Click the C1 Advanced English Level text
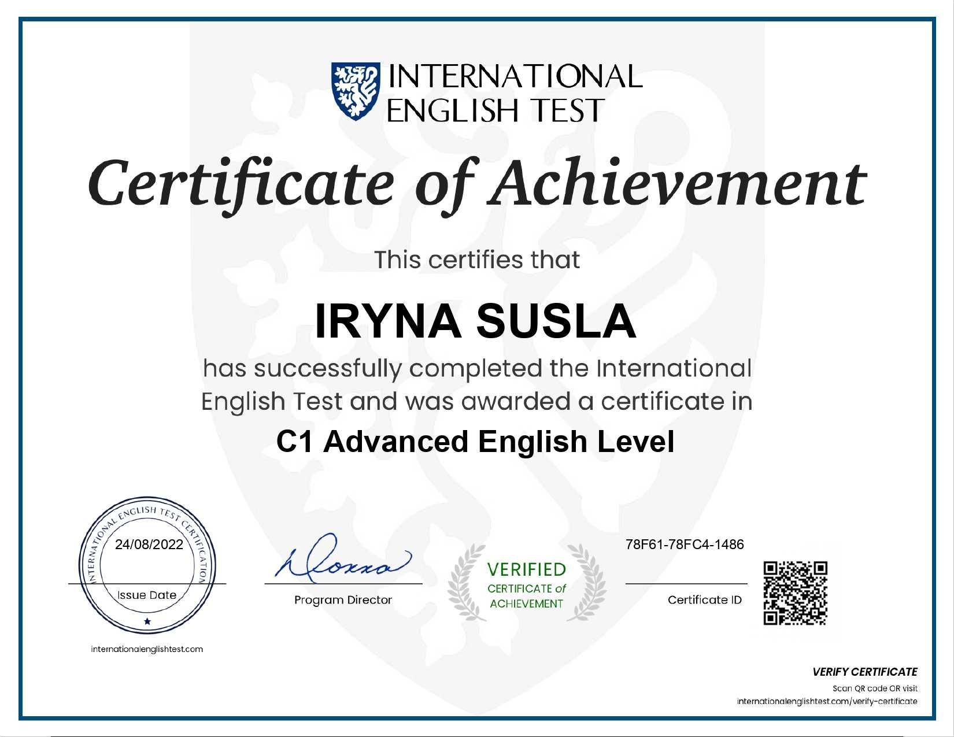Image resolution: width=954 pixels, height=737 pixels. (x=475, y=442)
